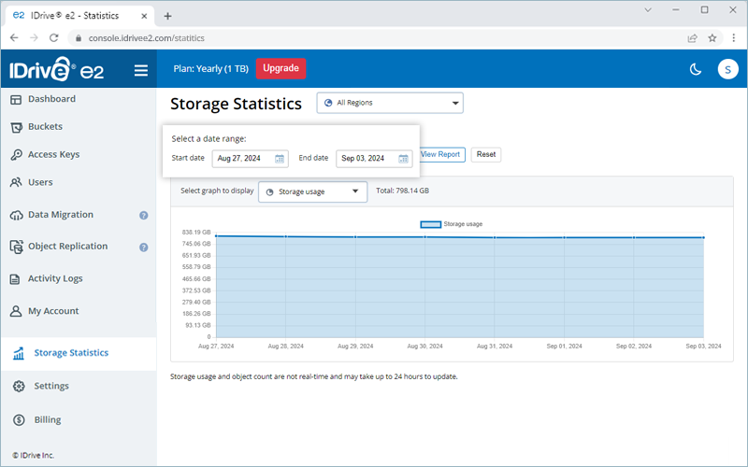Click the View Report button

tap(440, 154)
